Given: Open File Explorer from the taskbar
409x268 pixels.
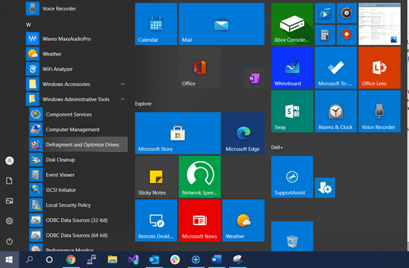Looking at the screenshot, I should point(112,260).
